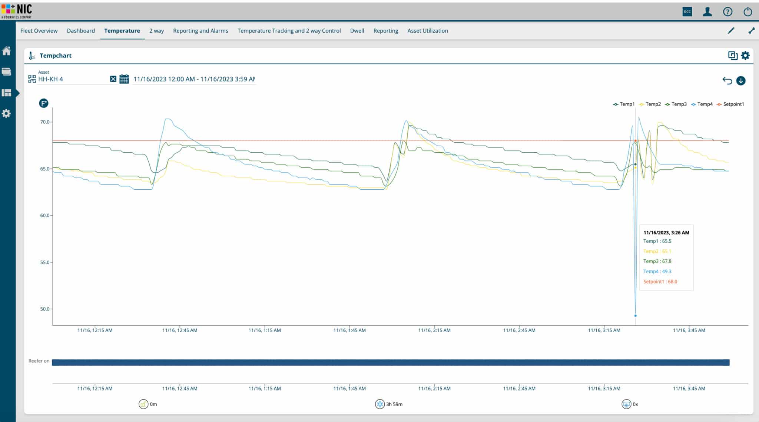Open the user profile icon
Screen dimensions: 759x422
[x=707, y=12]
